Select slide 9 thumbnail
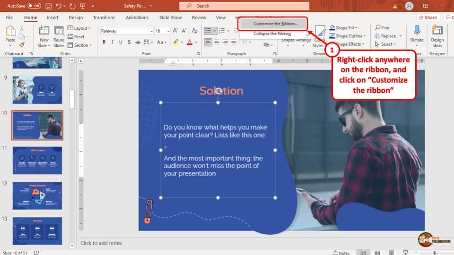 coord(37,90)
